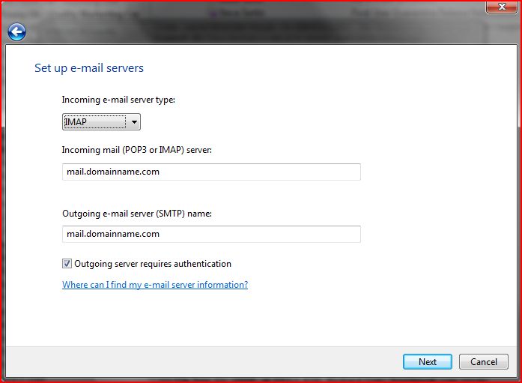Toggle Outgoing server requires authentication checkbox
The height and width of the screenshot is (383, 522).
[x=67, y=264]
